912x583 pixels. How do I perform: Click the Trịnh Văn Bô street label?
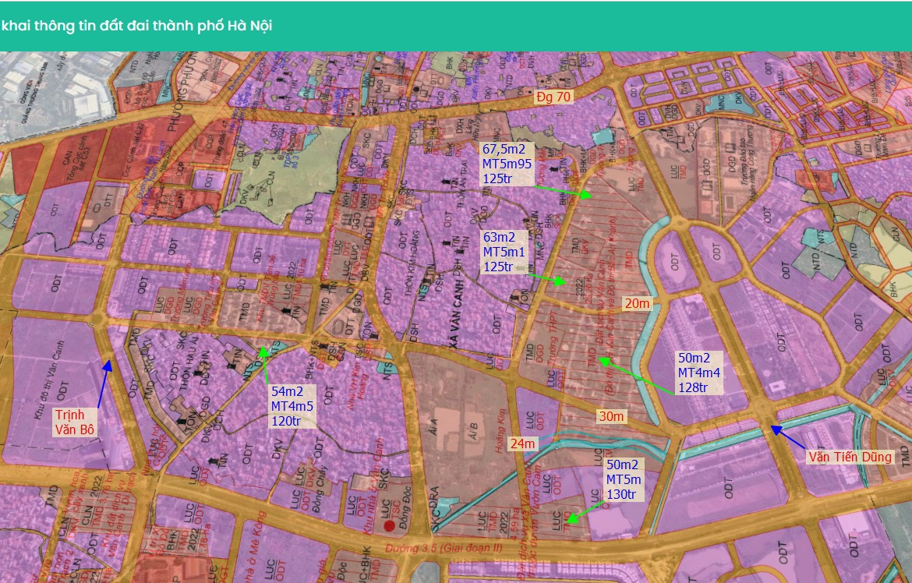(75, 422)
